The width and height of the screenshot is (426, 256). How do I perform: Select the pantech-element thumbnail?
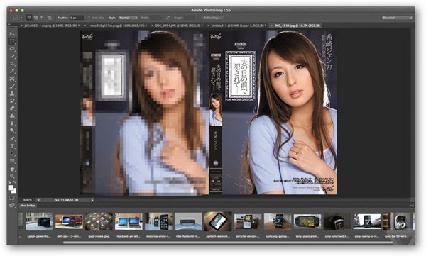coord(218,221)
